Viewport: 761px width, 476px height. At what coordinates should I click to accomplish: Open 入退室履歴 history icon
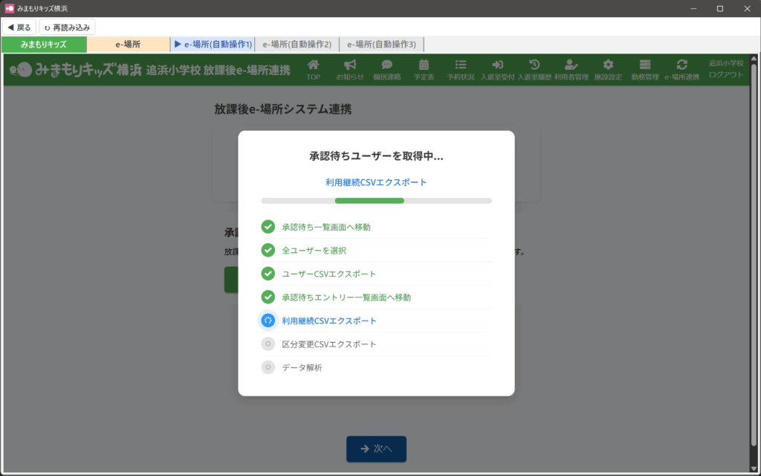pos(534,65)
